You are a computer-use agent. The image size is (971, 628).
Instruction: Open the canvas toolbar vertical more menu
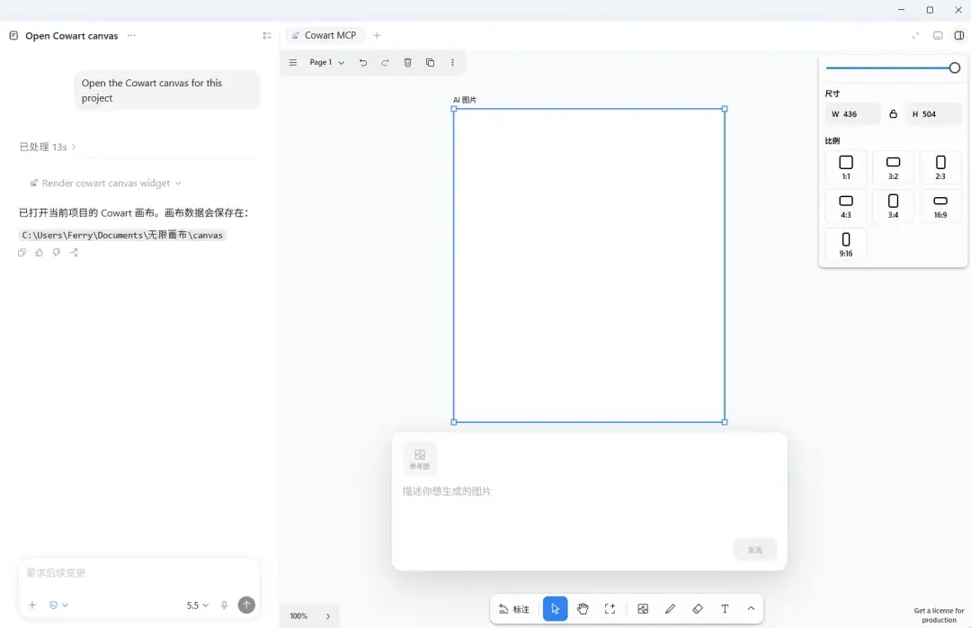coord(452,63)
